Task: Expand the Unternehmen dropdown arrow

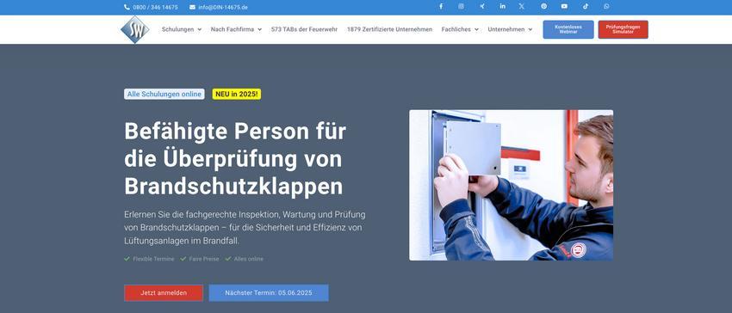Action: [x=530, y=29]
